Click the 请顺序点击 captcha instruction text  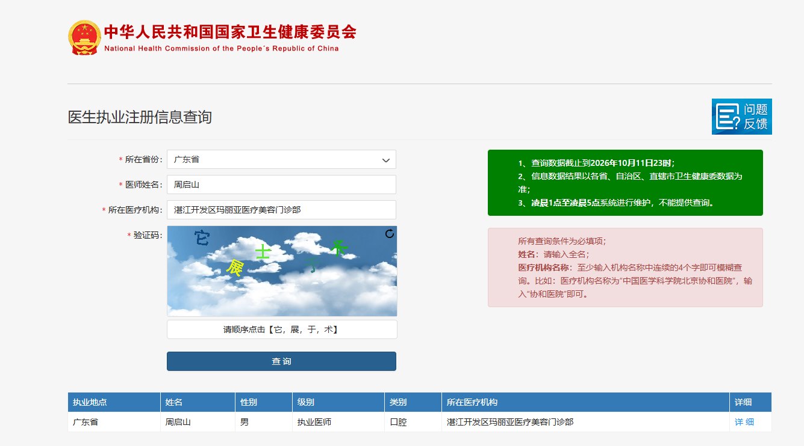281,329
